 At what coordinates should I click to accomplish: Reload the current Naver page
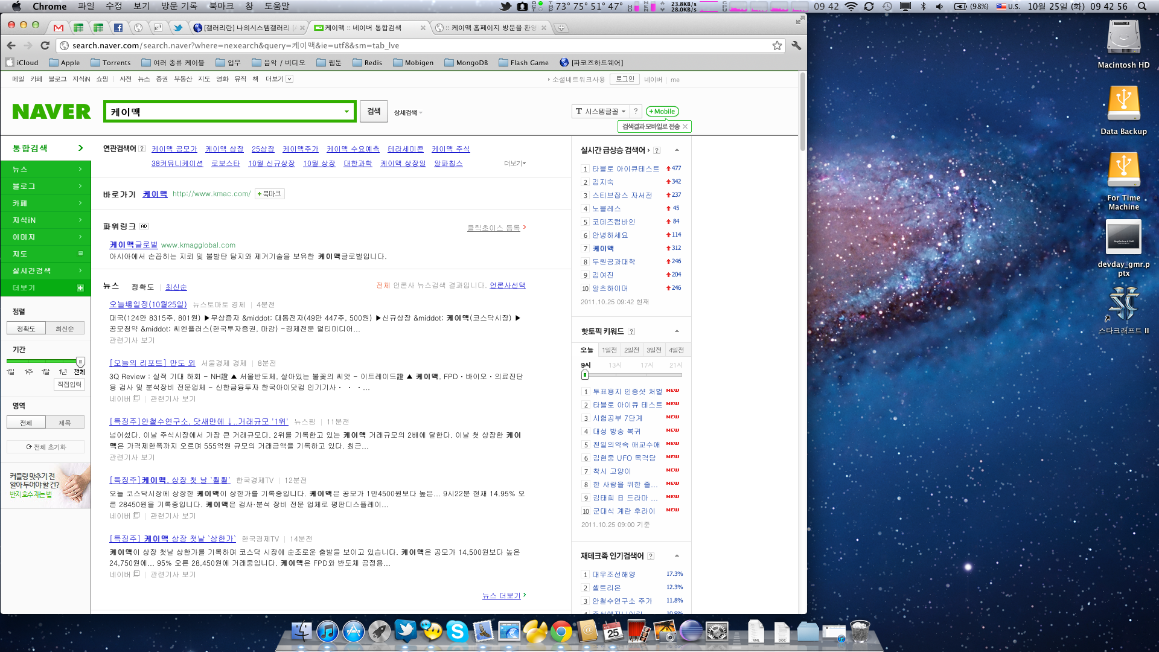tap(45, 45)
